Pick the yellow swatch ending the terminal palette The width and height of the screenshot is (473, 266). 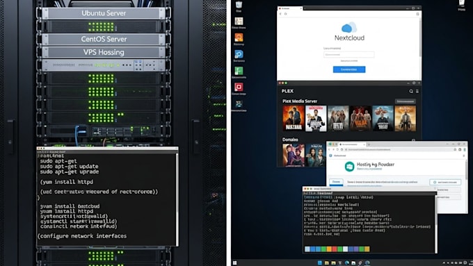367,249
